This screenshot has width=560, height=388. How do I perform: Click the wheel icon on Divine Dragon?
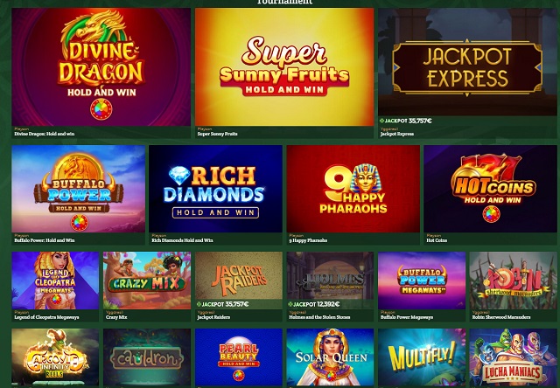[101, 109]
